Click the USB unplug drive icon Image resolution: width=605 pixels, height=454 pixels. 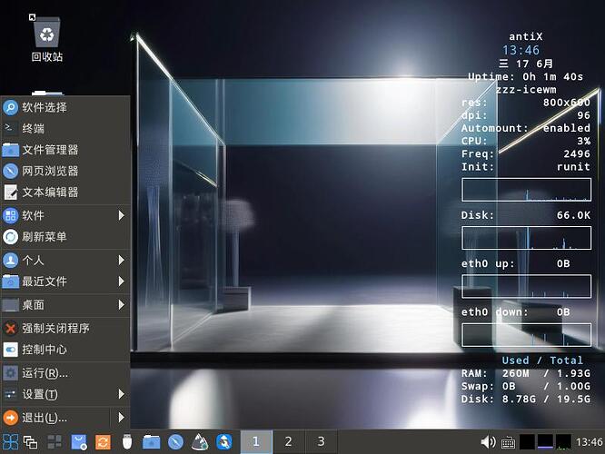pyautogui.click(x=127, y=442)
